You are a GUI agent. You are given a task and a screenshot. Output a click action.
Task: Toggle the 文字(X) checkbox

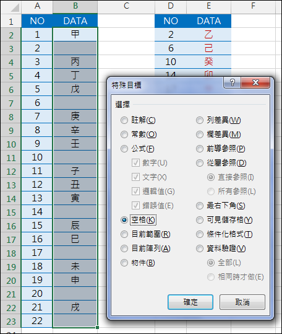[135, 177]
